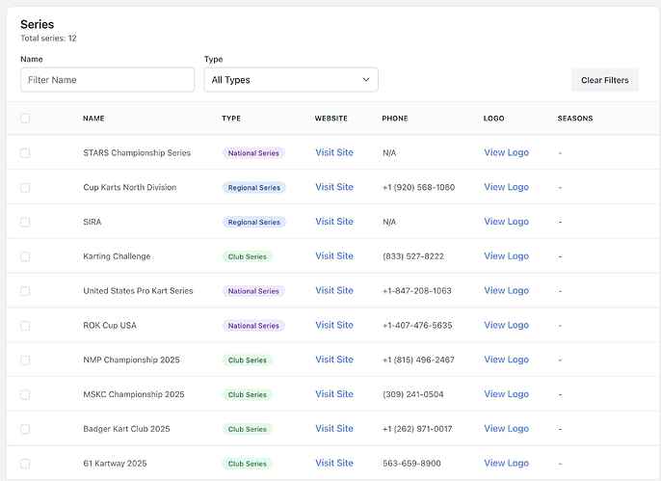
Task: Open Visit Site for Cup Karts North Division
Action: [334, 187]
